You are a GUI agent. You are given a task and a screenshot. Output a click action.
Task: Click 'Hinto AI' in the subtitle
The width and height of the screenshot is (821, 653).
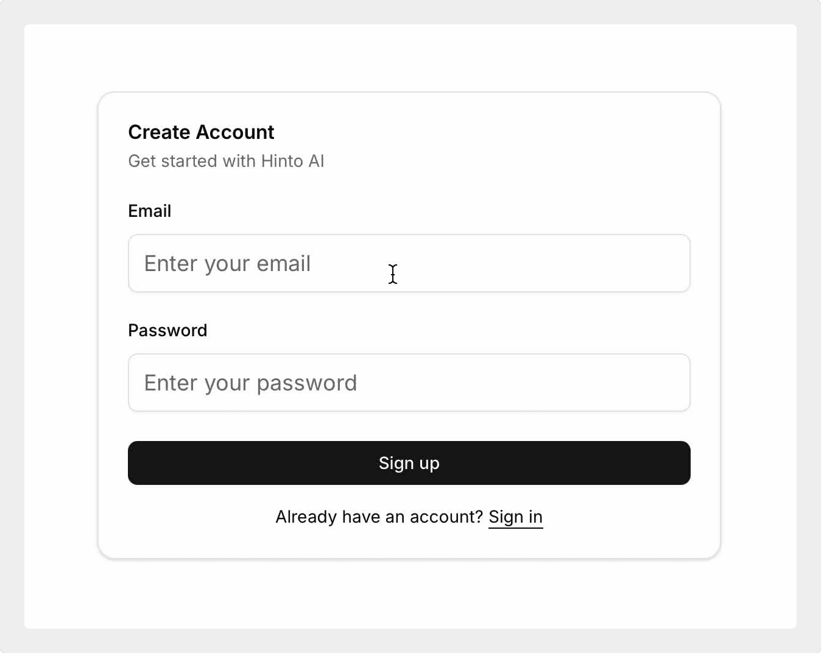[292, 161]
